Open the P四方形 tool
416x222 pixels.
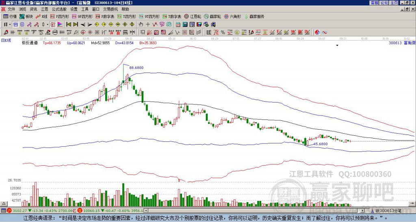point(60,16)
